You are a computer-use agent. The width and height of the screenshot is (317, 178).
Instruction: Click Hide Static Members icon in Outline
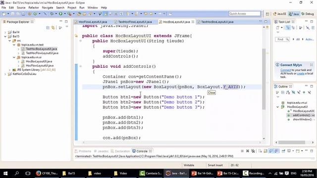[x=299, y=92]
